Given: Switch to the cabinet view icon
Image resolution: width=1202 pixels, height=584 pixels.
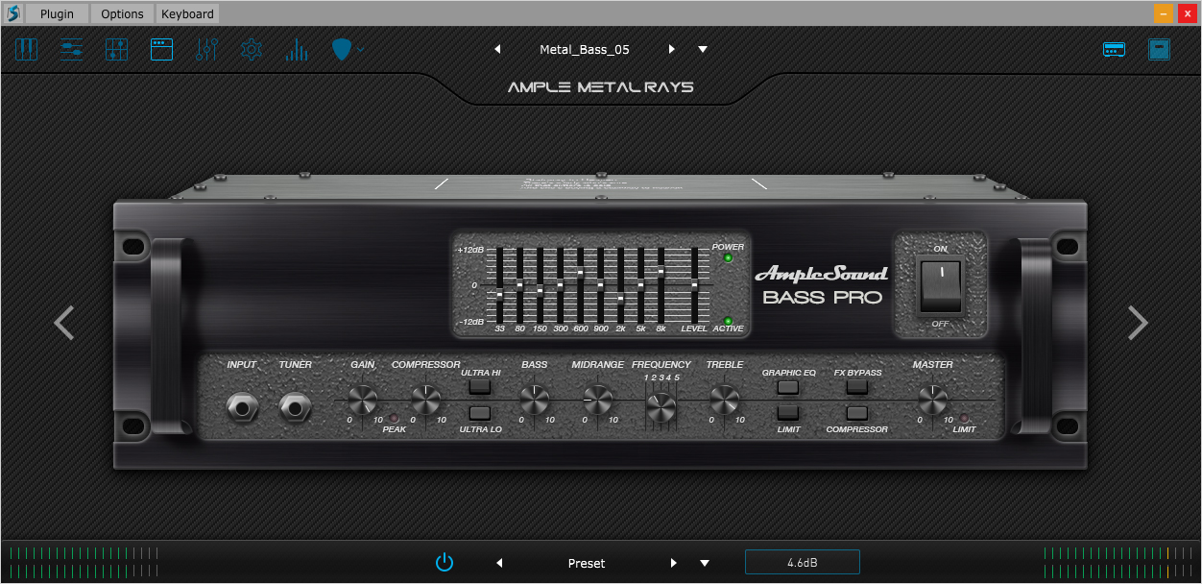Looking at the screenshot, I should (1160, 49).
